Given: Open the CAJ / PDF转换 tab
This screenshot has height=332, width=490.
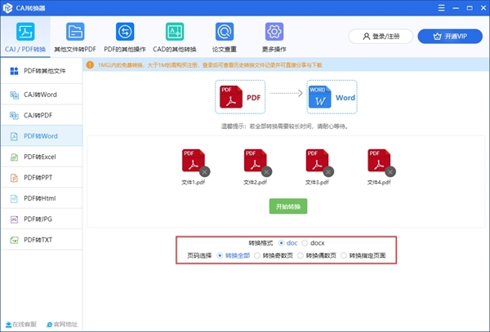Looking at the screenshot, I should (x=25, y=37).
